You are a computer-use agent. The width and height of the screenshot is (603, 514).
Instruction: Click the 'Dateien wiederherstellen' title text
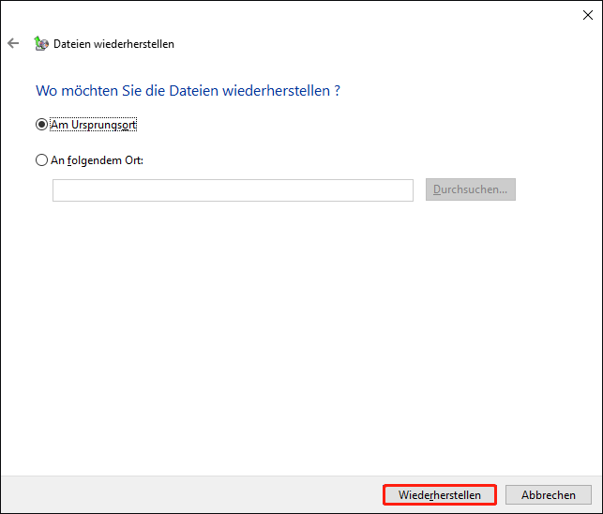tap(113, 44)
